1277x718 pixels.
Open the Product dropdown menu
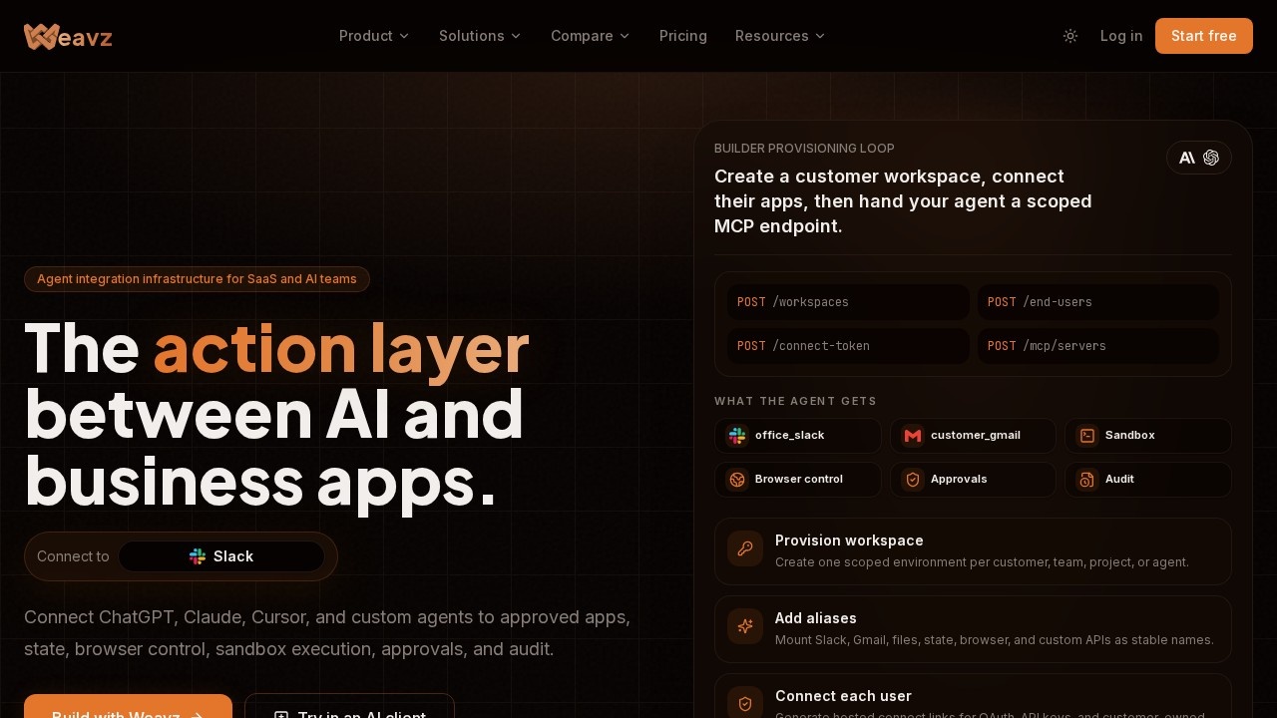point(374,36)
